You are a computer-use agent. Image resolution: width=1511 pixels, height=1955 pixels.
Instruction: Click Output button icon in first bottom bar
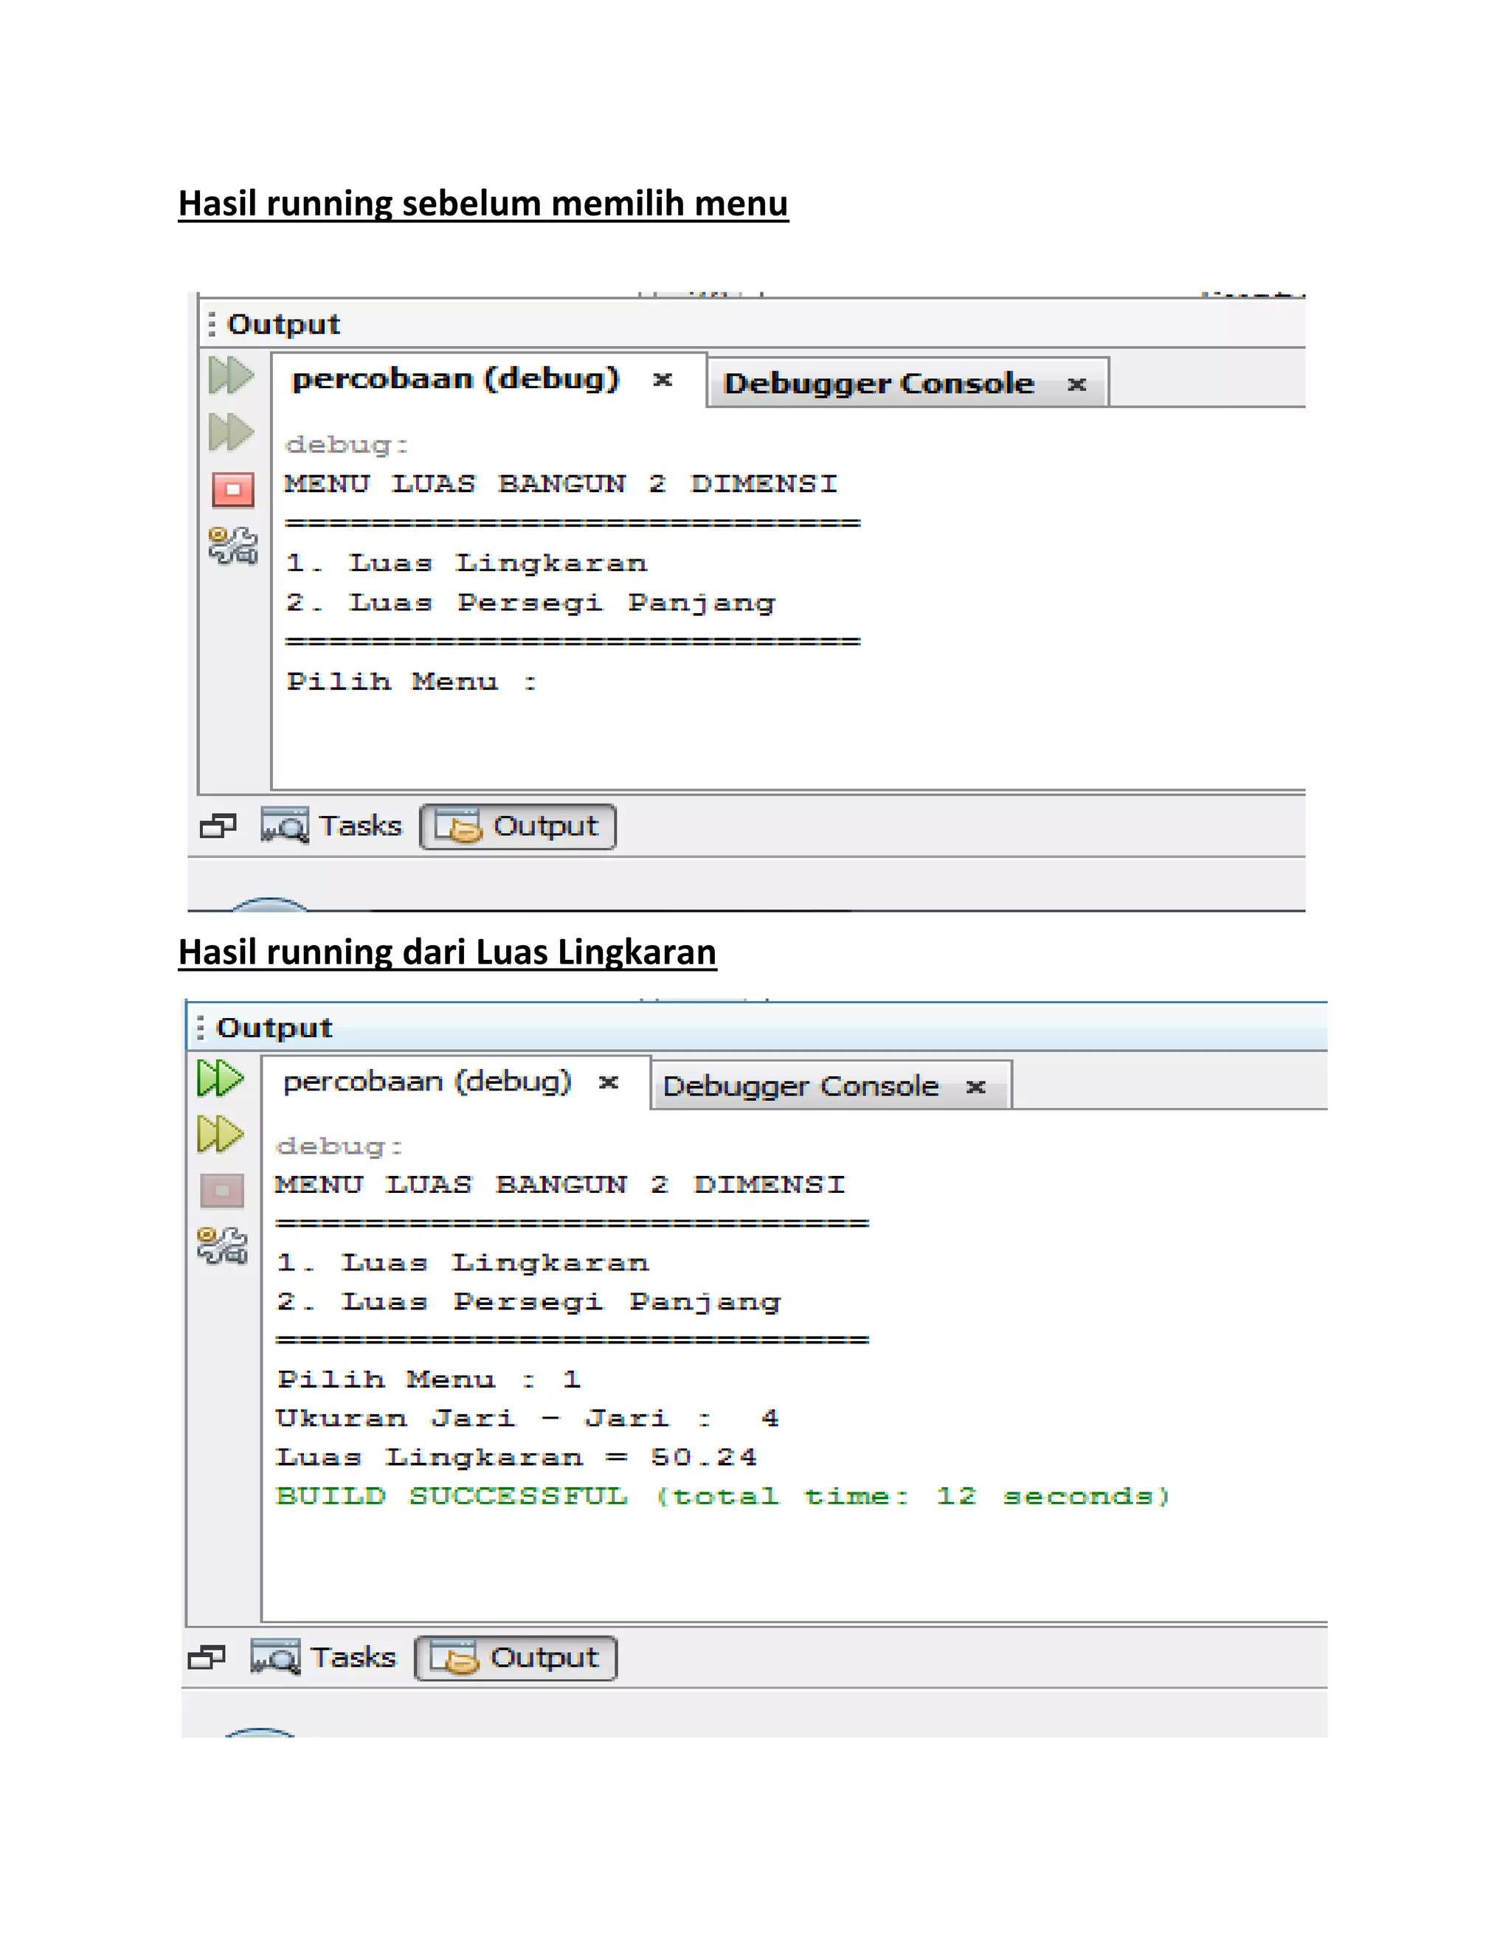click(459, 826)
